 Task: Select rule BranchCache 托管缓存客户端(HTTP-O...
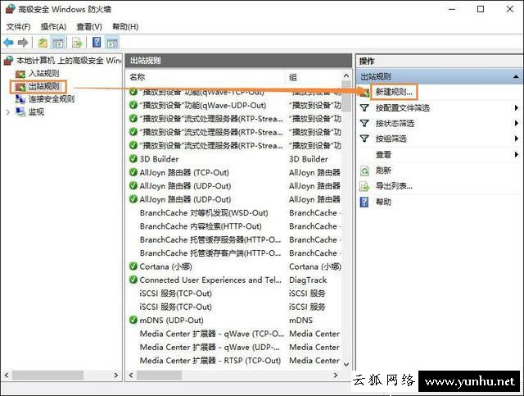click(x=210, y=253)
